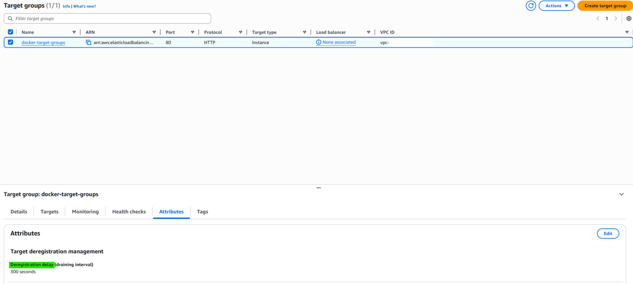Click the 300 seconds value
633x284 pixels.
point(23,272)
